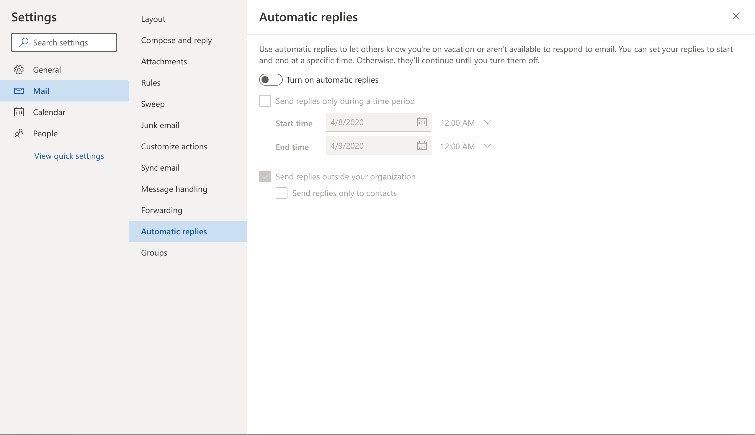Check Send replies only to contacts
The image size is (755, 435).
[282, 193]
